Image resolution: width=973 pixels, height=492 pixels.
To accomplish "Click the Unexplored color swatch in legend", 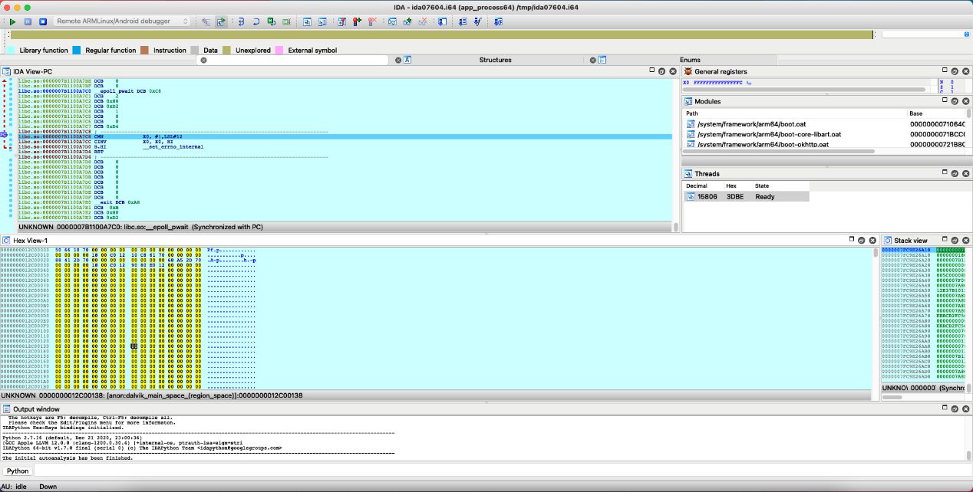I will tap(228, 51).
